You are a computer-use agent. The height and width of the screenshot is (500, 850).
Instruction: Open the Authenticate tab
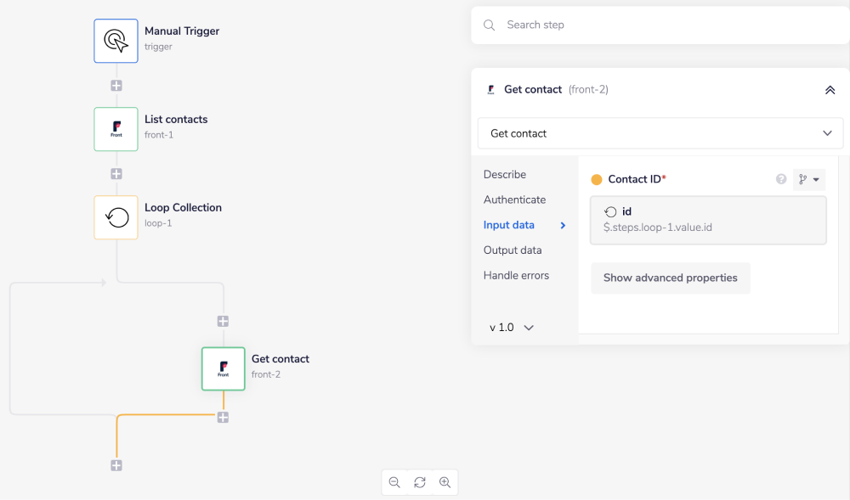pos(514,199)
